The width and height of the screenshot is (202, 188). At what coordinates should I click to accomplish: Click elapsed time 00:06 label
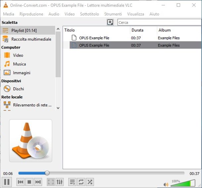(8, 173)
